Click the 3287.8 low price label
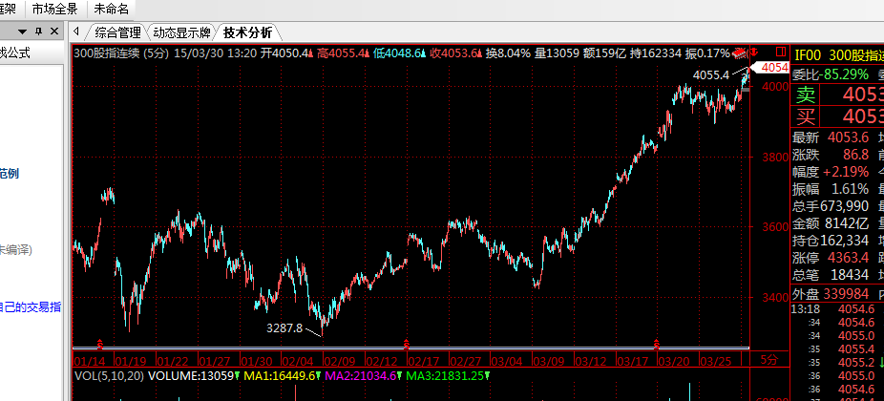The image size is (884, 401). [284, 327]
